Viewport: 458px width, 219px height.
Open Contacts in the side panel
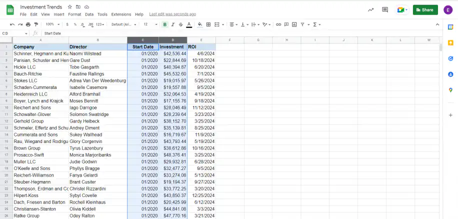pos(450,74)
